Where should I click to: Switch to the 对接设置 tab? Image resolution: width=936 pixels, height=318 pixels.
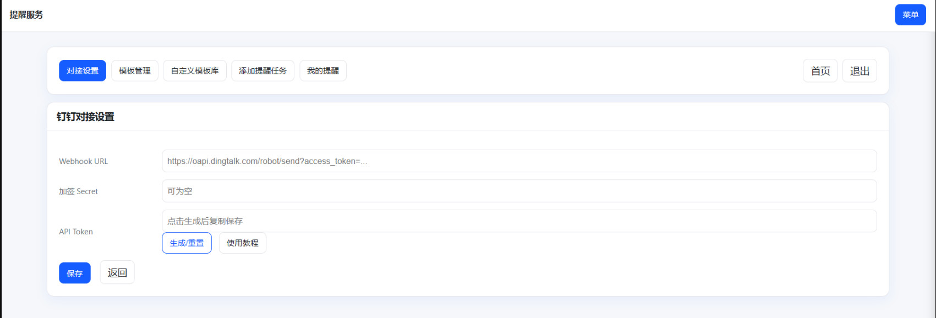(x=83, y=71)
